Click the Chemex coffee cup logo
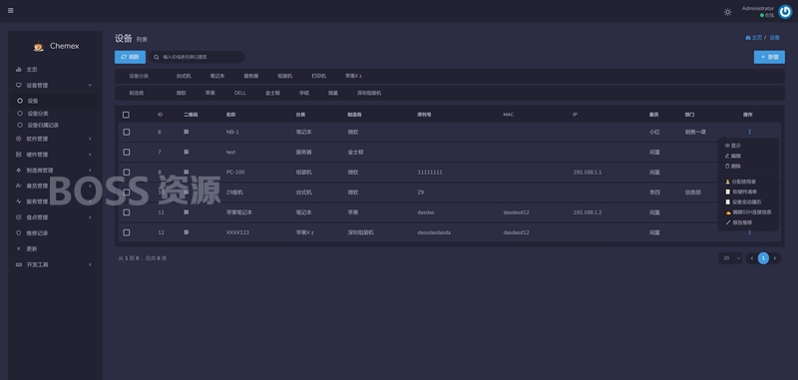 click(x=39, y=46)
